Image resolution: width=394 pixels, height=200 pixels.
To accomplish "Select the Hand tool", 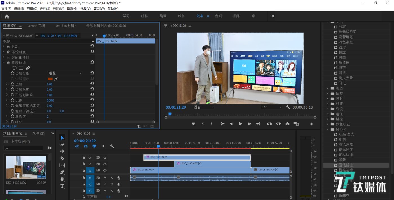I will point(62,179).
